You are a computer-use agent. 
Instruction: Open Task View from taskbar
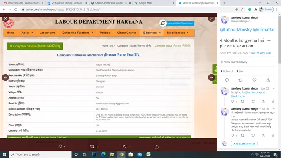pos(85,154)
